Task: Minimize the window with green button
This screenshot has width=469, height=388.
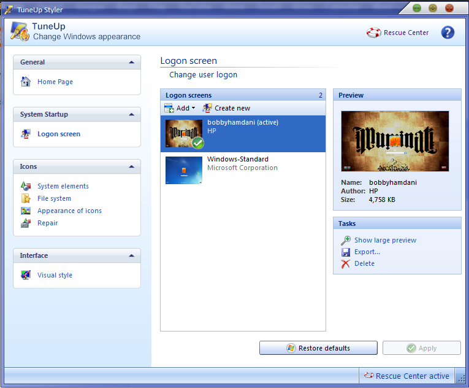Action: click(x=417, y=8)
